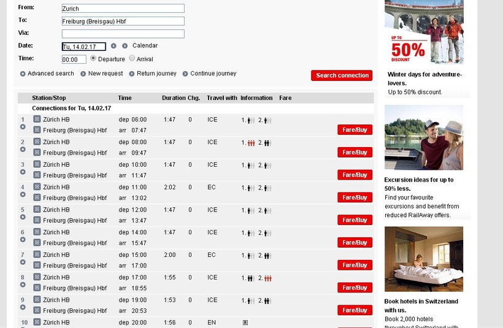This screenshot has height=328, width=503.
Task: Click ICE train label for 06:00 connection
Action: (x=212, y=120)
